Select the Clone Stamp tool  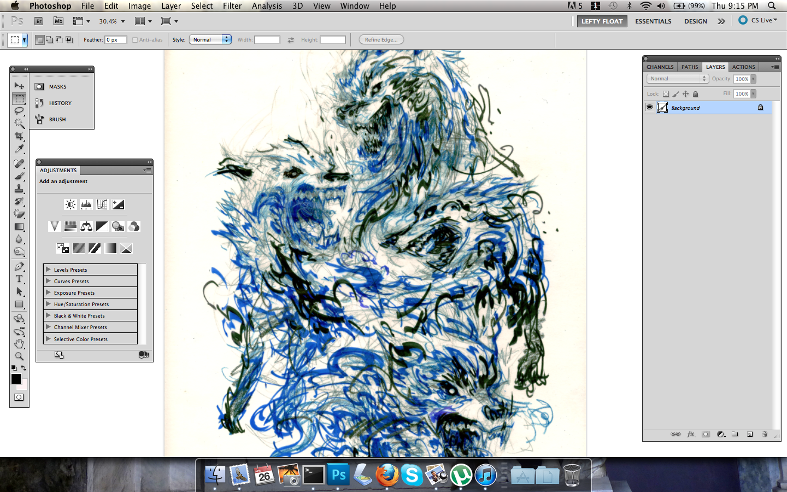(19, 189)
